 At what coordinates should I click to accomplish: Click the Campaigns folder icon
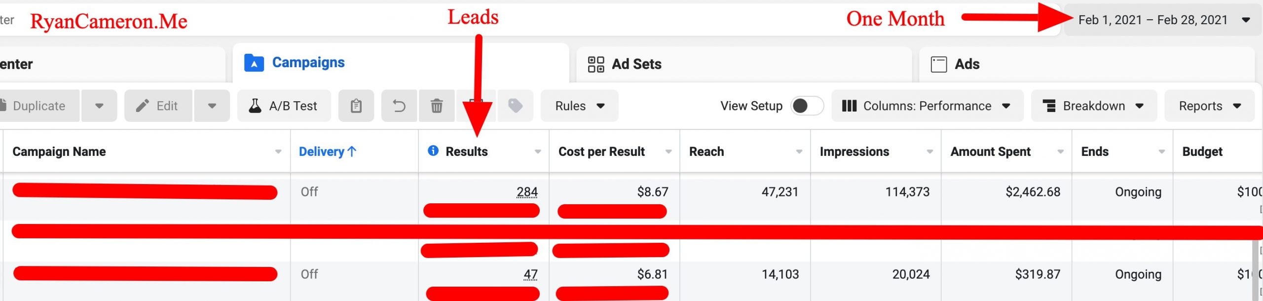[254, 63]
